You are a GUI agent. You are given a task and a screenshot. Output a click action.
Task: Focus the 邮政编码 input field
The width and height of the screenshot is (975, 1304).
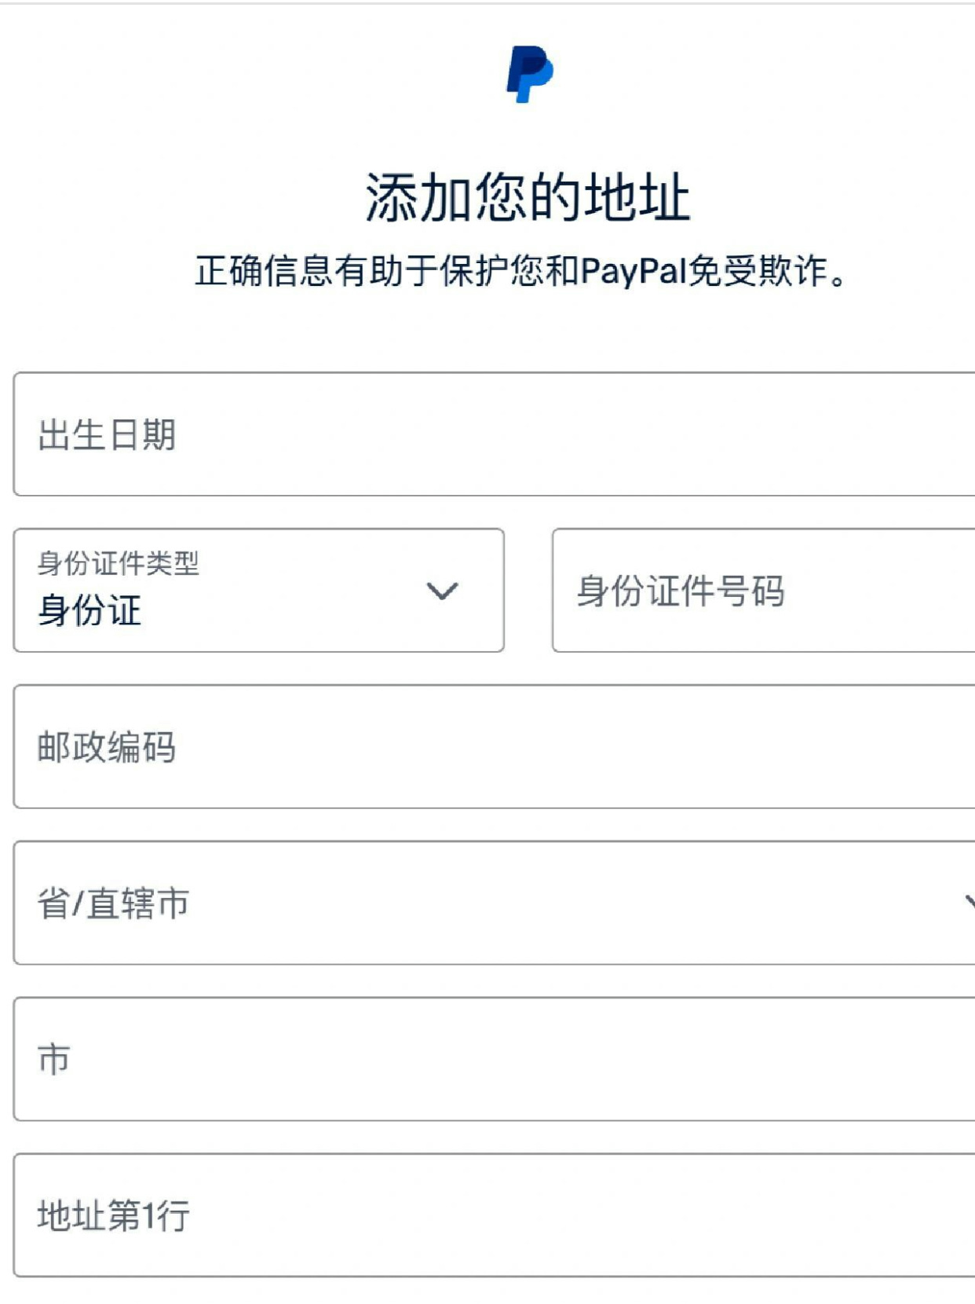495,746
